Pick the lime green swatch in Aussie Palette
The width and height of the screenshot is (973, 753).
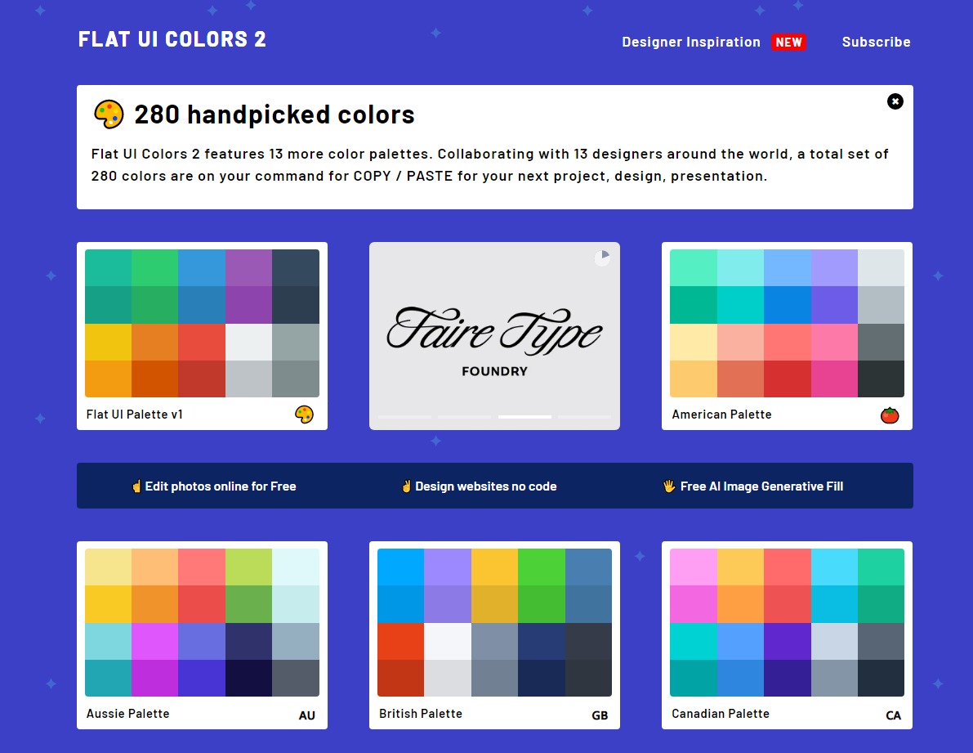[x=248, y=567]
